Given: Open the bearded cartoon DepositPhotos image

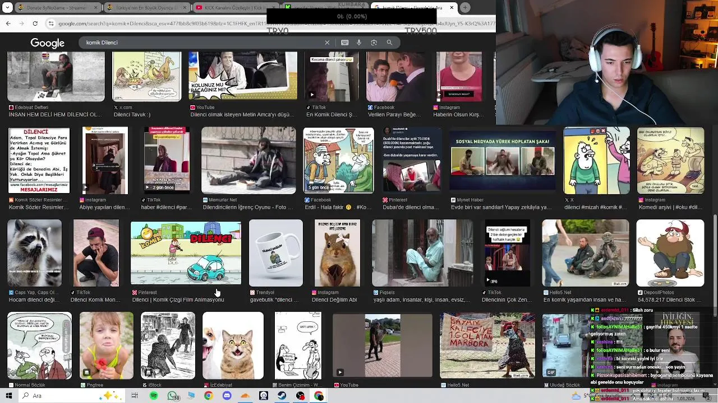Looking at the screenshot, I should 670,253.
